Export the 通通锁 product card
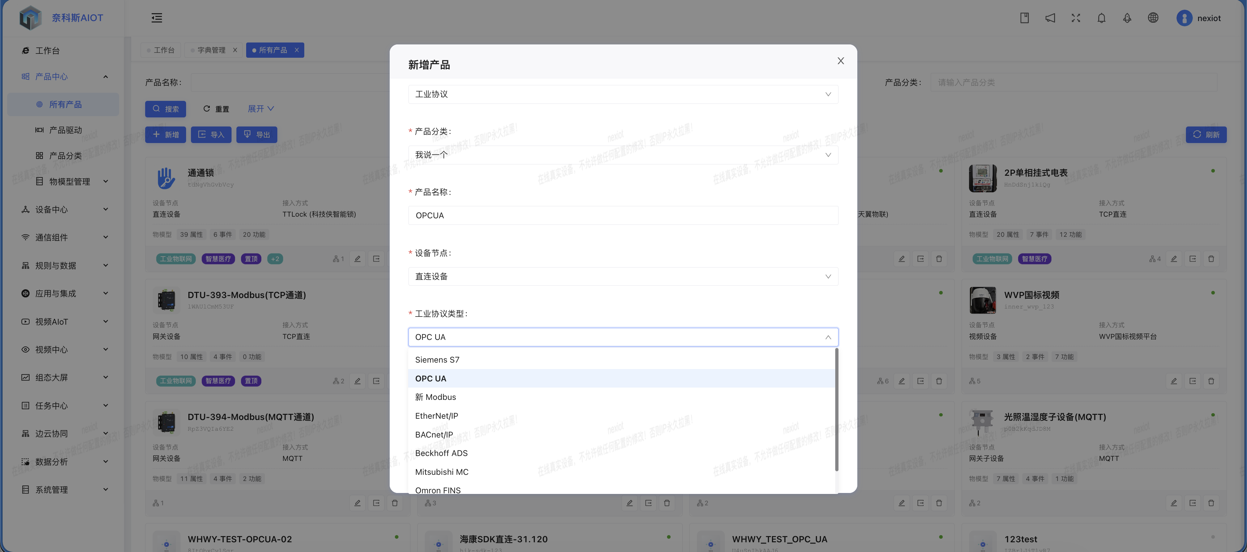The width and height of the screenshot is (1247, 552). [x=376, y=258]
